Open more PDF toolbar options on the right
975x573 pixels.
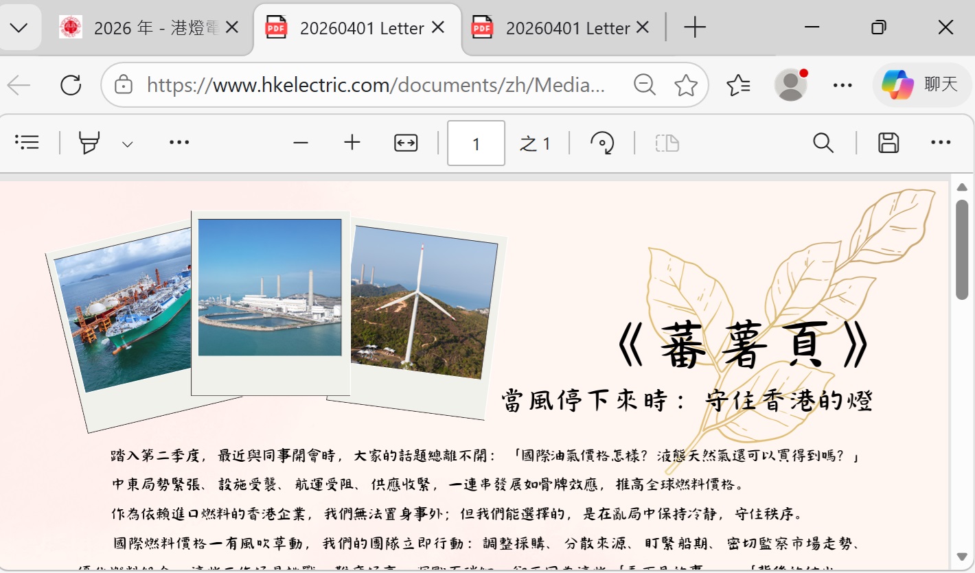pos(941,143)
